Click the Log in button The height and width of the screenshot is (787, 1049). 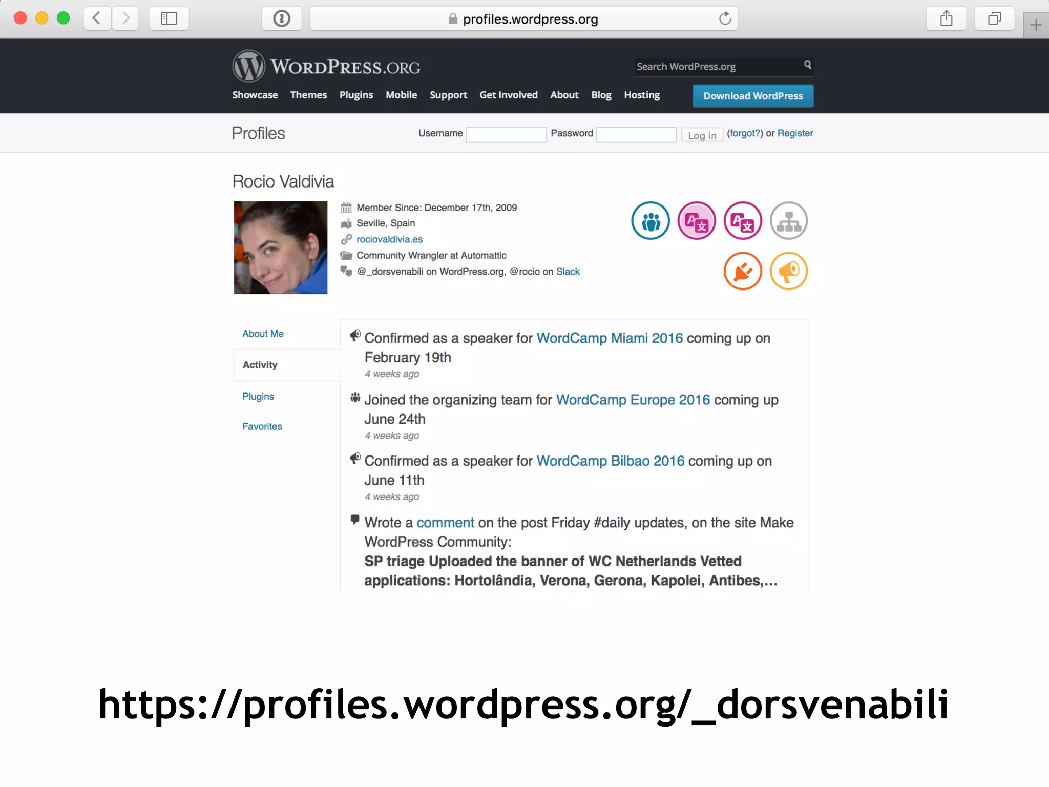click(x=702, y=135)
